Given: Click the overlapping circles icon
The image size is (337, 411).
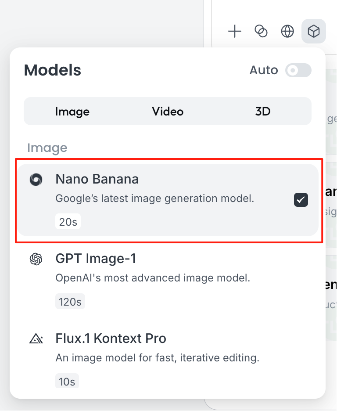Looking at the screenshot, I should click(x=261, y=31).
